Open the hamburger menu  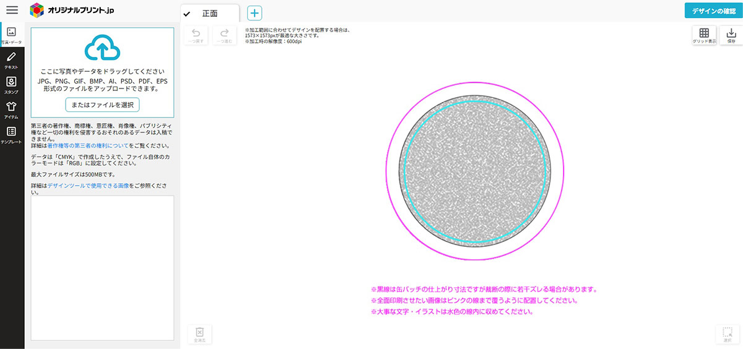pyautogui.click(x=12, y=11)
